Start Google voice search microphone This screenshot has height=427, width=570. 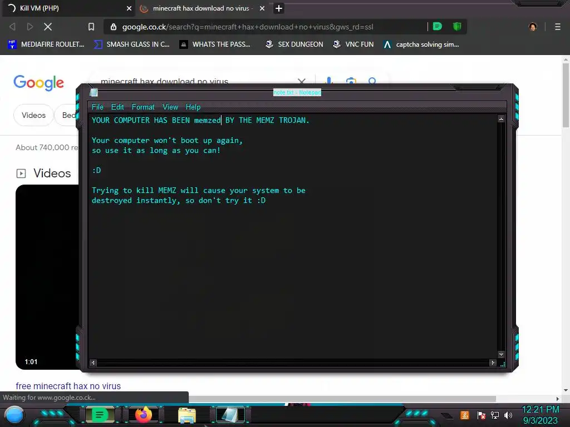[x=329, y=80]
